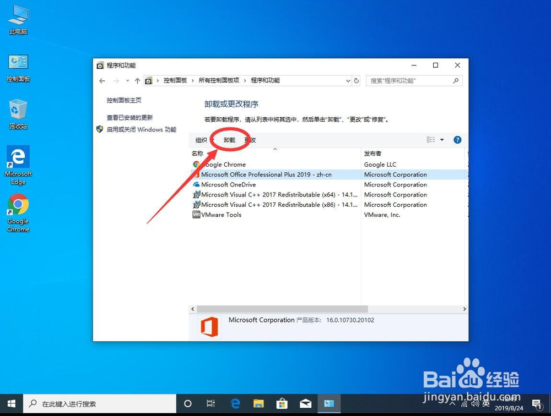
Task: Click Google LLC publisher cell
Action: [380, 165]
